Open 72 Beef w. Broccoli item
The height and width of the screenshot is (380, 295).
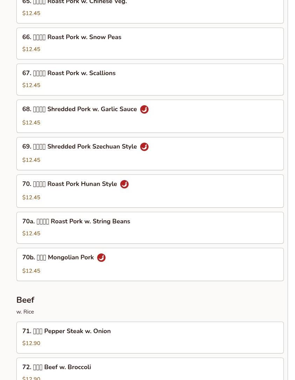150,369
